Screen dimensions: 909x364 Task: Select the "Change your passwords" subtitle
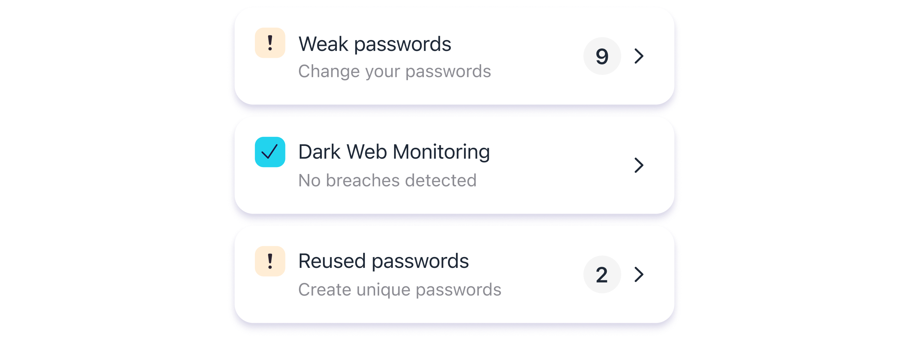394,71
